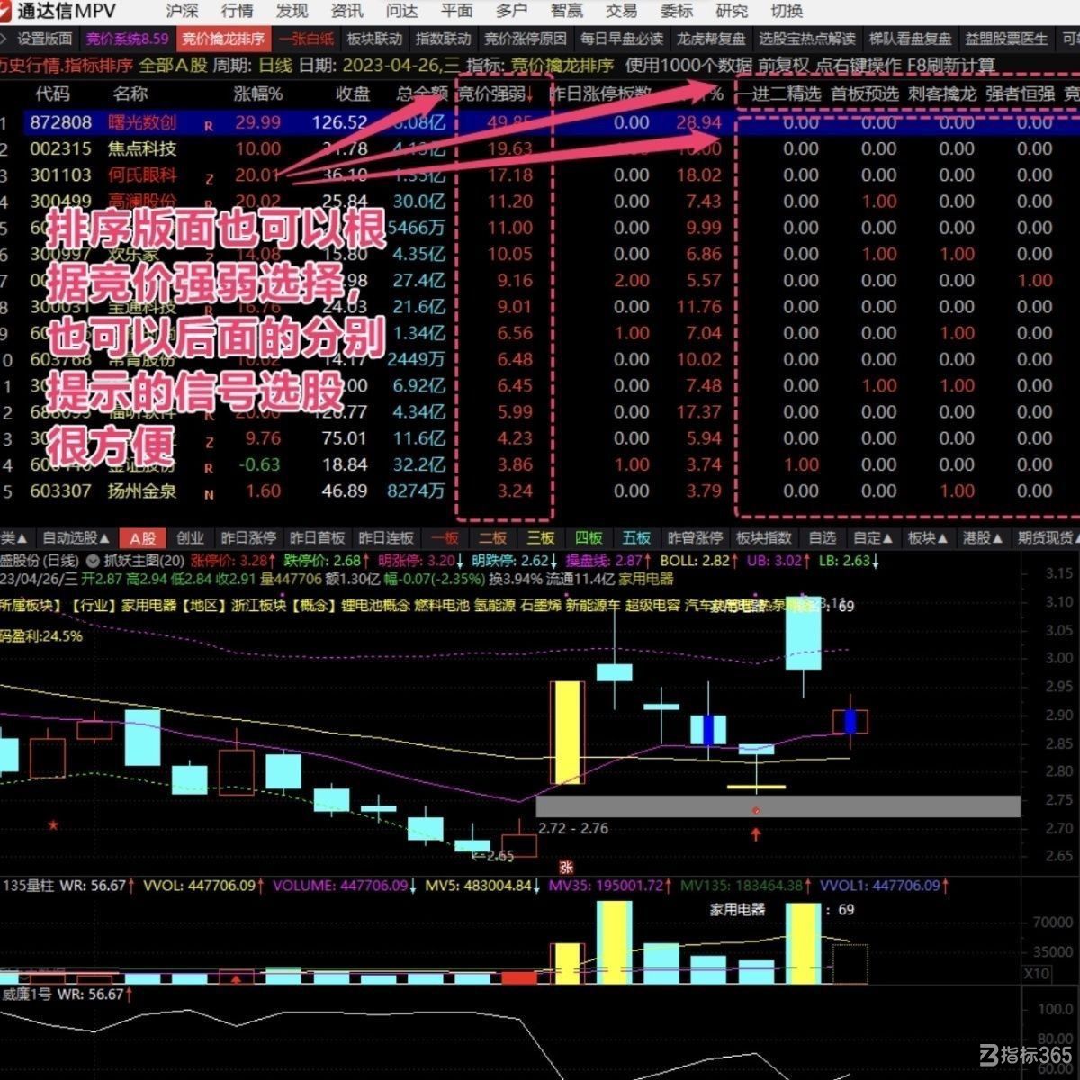Select the 三板 filter tab

540,538
